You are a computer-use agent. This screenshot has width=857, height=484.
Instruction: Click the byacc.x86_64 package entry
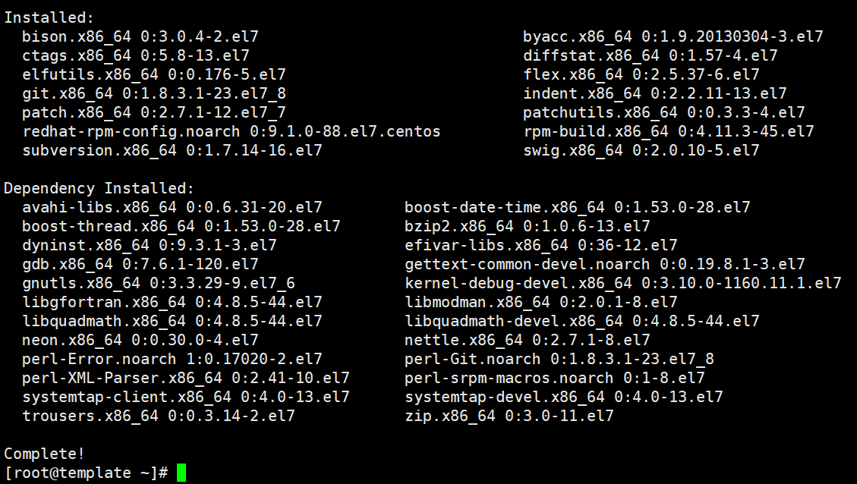pos(673,36)
